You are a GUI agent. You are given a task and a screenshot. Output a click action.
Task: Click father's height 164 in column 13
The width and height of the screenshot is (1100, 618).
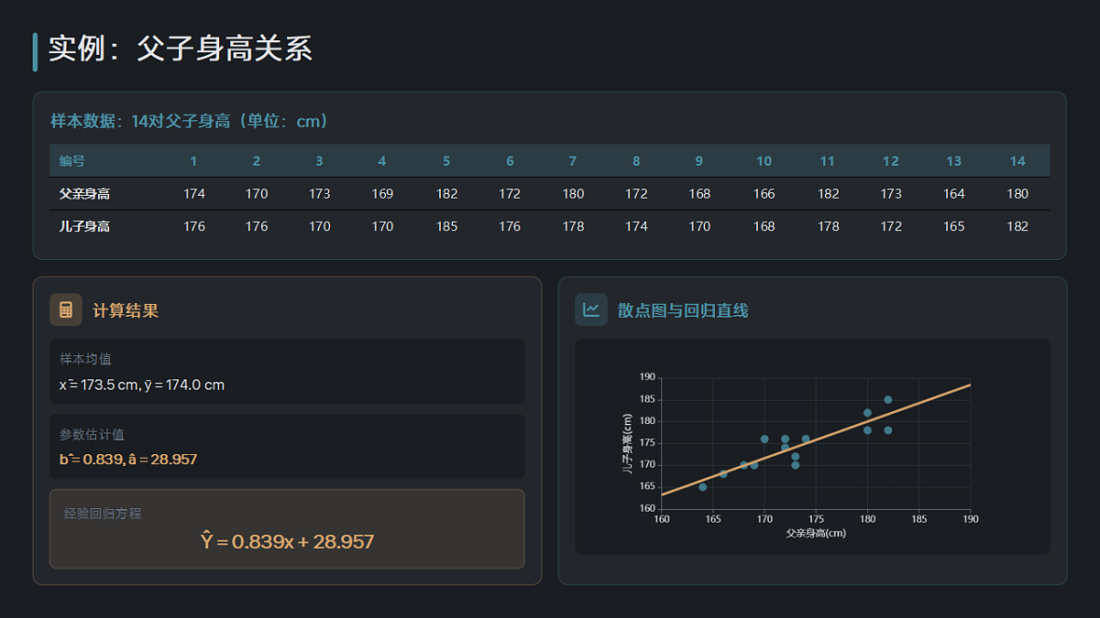coord(954,194)
